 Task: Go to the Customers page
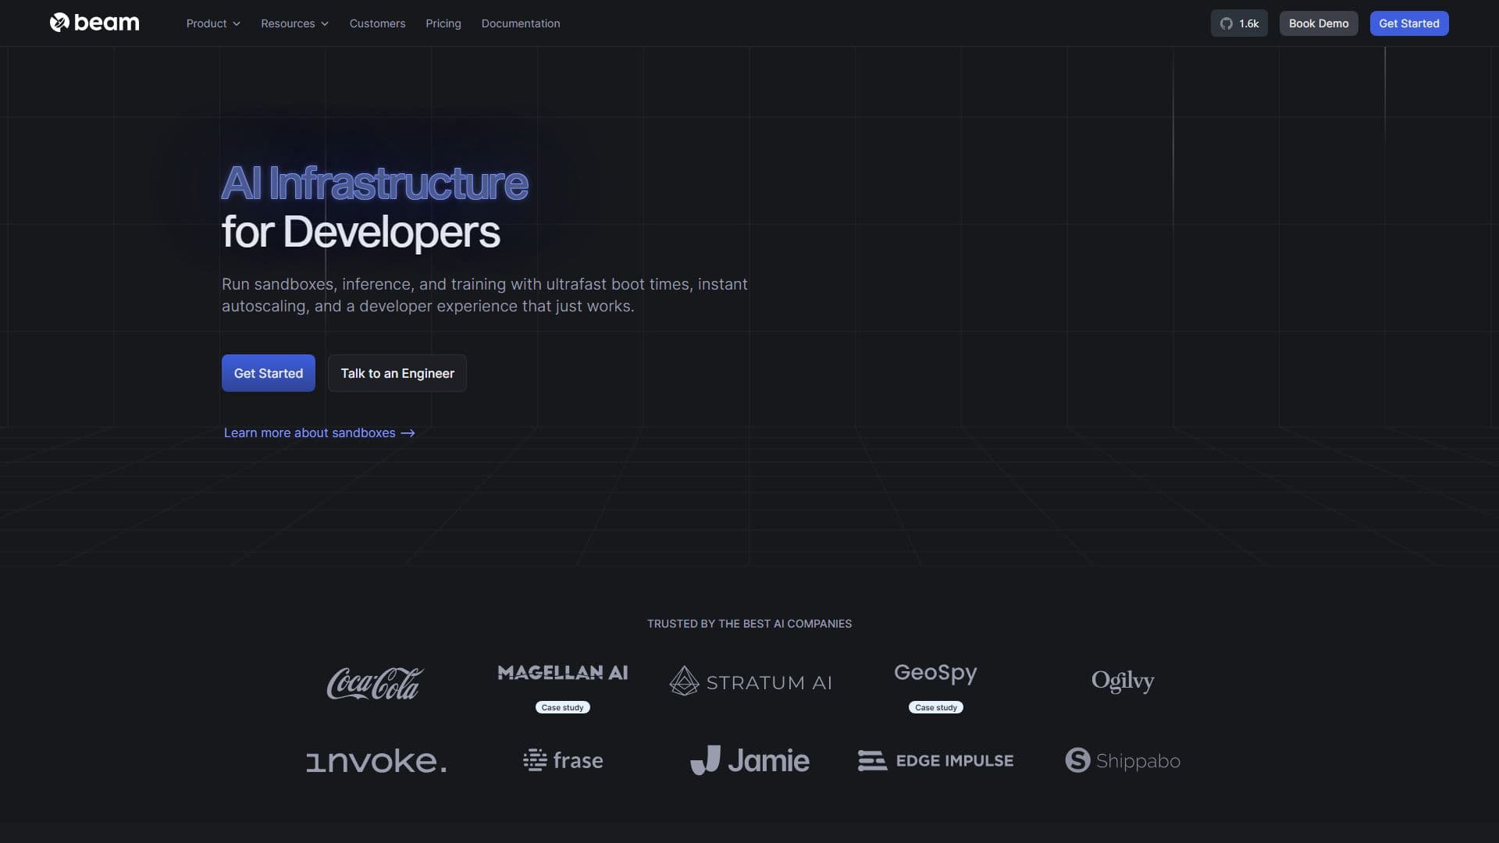coord(377,23)
